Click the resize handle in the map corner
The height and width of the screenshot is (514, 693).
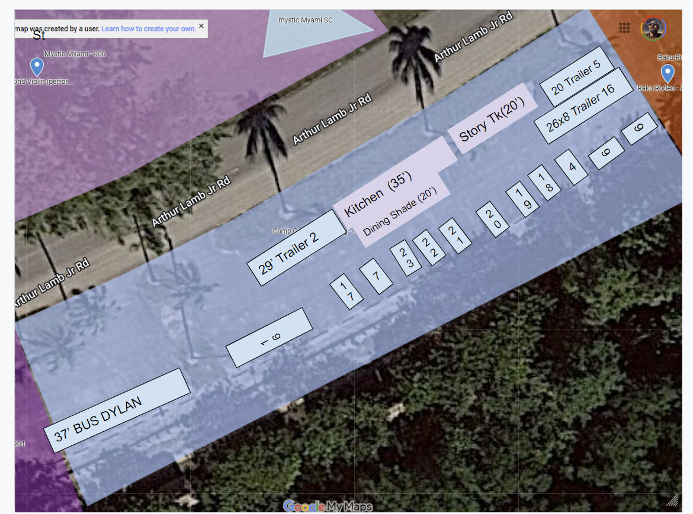point(672,500)
